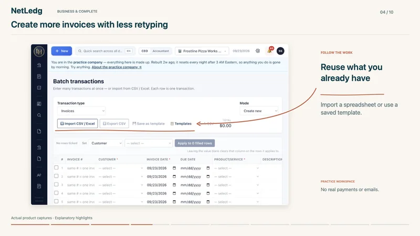Open due date calendar for row 5
420x236 pixels.
click(208, 202)
